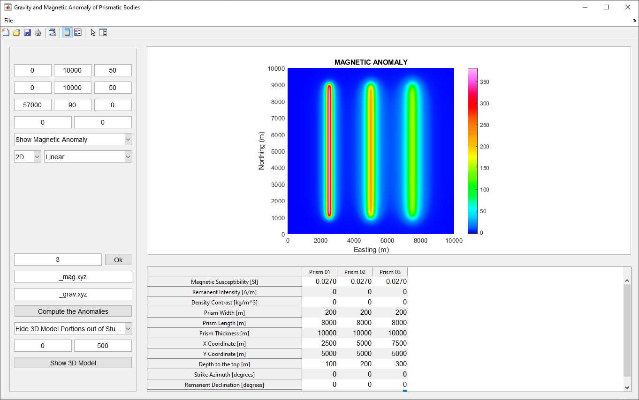Click the input field containing 90
The height and width of the screenshot is (400, 639).
[x=73, y=105]
